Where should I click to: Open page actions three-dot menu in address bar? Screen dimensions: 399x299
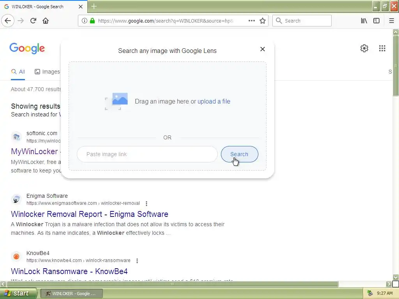[x=252, y=21]
